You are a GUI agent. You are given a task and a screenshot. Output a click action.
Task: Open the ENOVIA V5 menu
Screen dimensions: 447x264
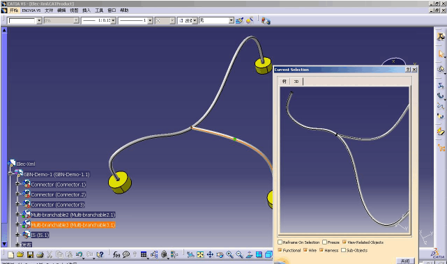coord(31,10)
